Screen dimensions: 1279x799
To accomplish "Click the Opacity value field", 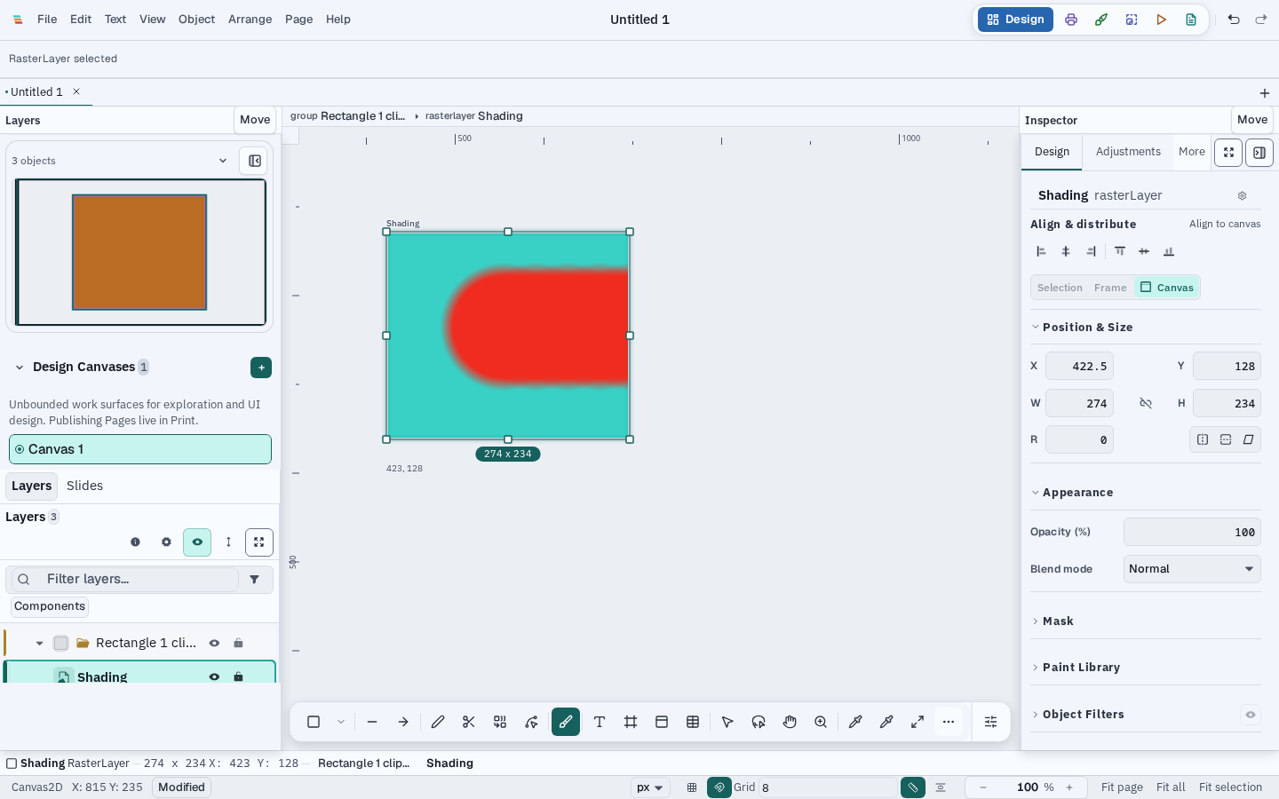I will coord(1192,532).
